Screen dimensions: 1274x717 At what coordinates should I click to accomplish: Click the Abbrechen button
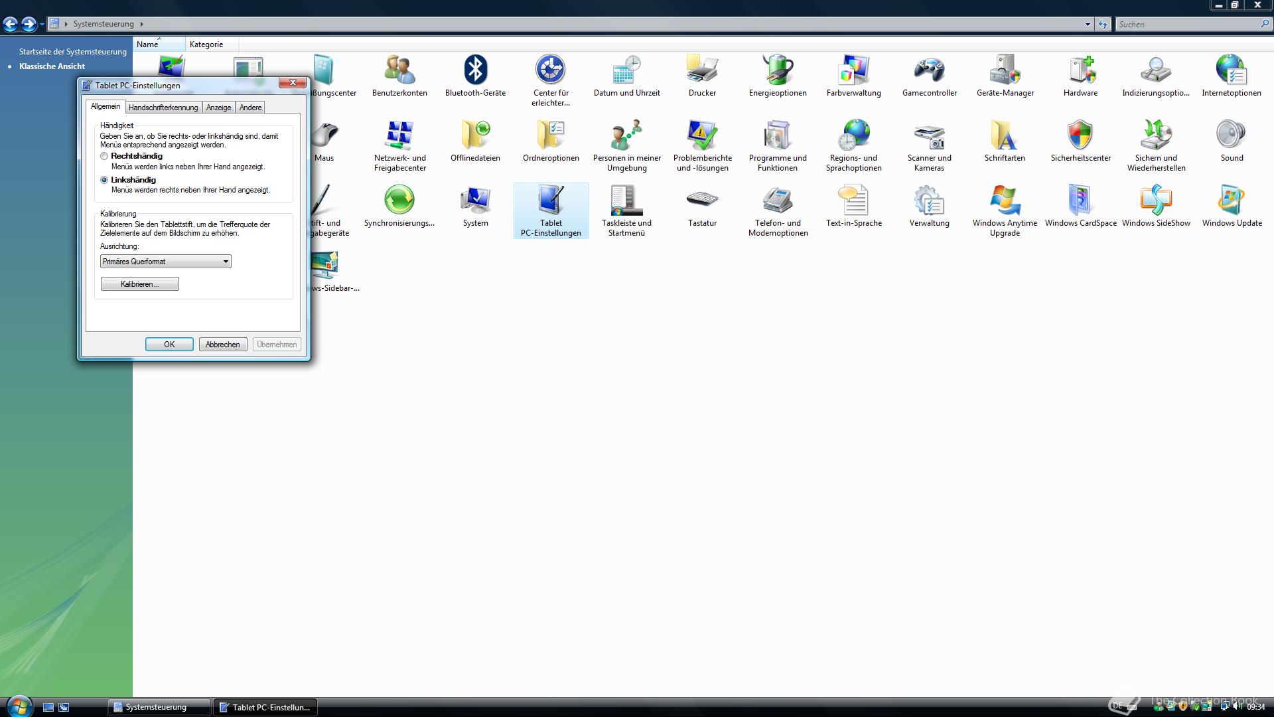(222, 345)
